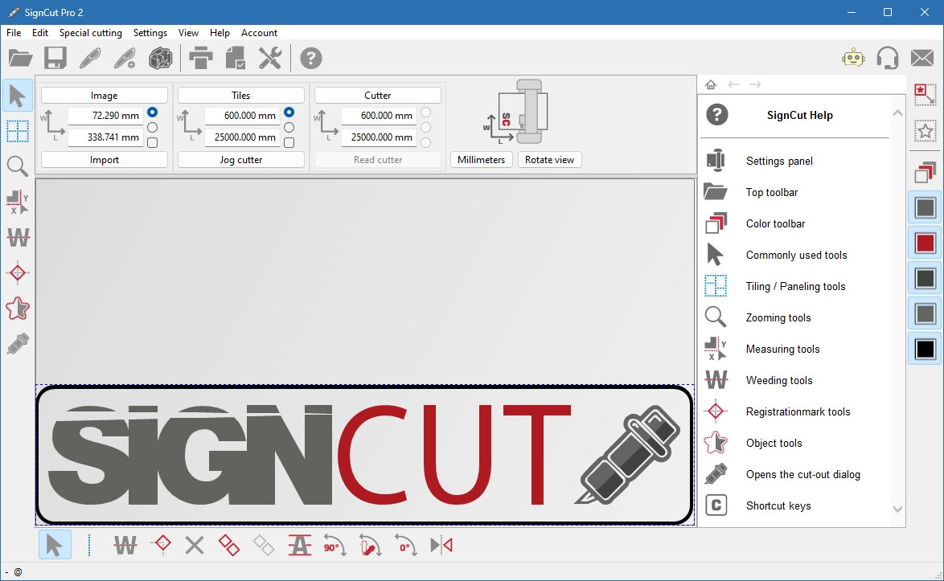Click the mirror flip icon in bottom toolbar
The height and width of the screenshot is (581, 944).
(x=441, y=546)
